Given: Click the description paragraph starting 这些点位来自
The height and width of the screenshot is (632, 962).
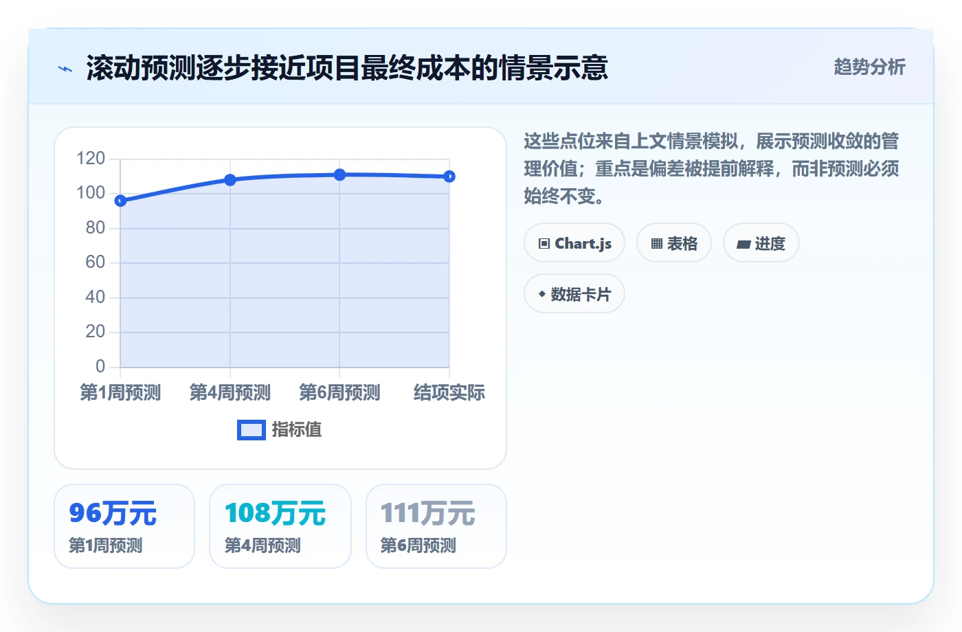Looking at the screenshot, I should click(711, 169).
